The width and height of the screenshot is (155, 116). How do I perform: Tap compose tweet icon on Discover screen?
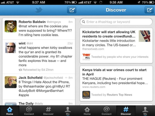(x=149, y=10)
